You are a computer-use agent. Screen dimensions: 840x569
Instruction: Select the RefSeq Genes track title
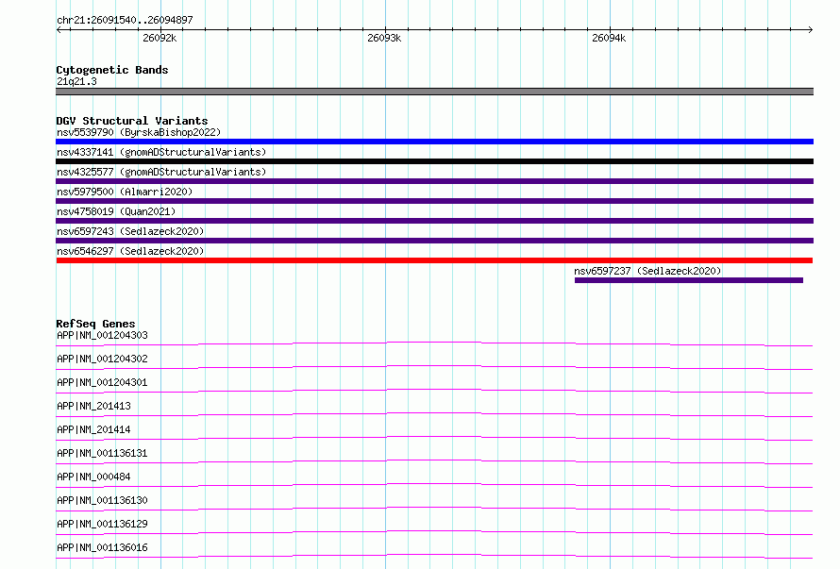[95, 324]
